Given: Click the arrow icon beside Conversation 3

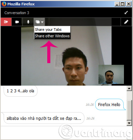Looking at the screenshot, I should [126, 12].
